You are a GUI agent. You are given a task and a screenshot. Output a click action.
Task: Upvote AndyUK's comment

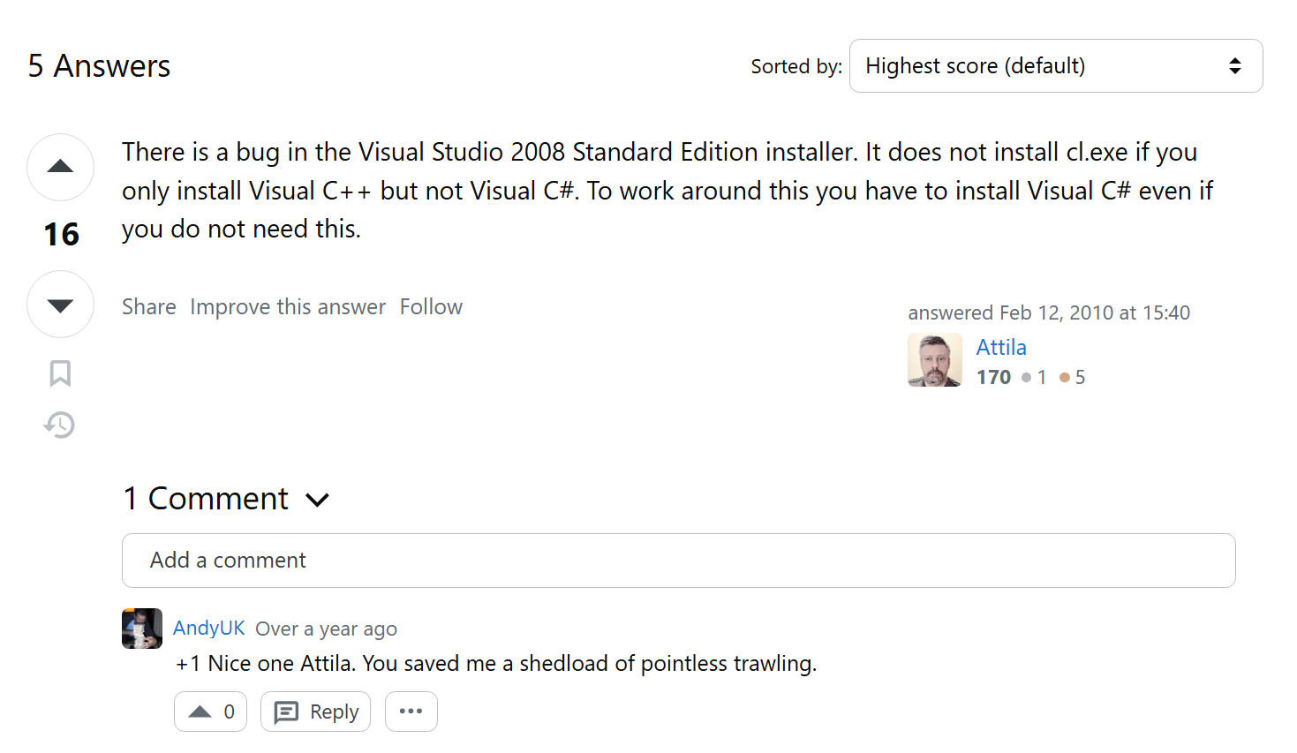[x=210, y=712]
